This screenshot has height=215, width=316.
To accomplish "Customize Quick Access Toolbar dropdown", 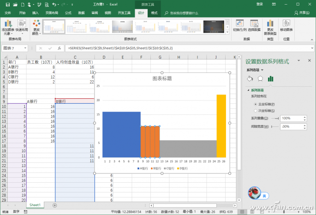I will [72, 5].
